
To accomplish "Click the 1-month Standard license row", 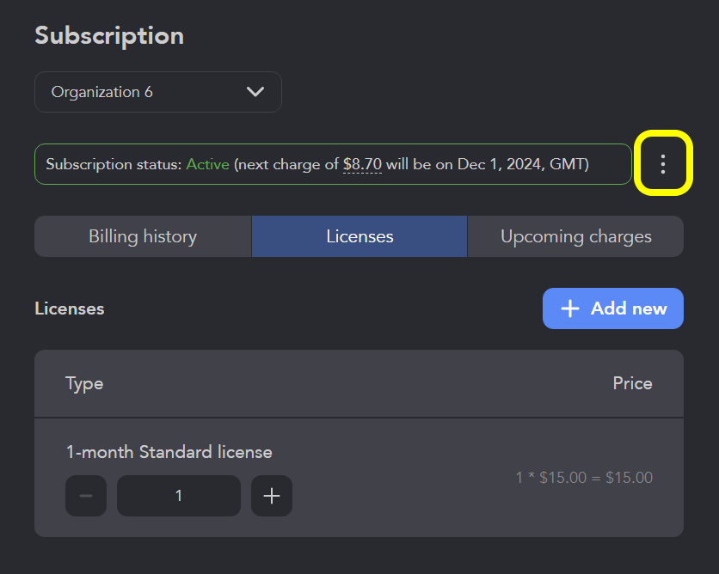I will 169,451.
